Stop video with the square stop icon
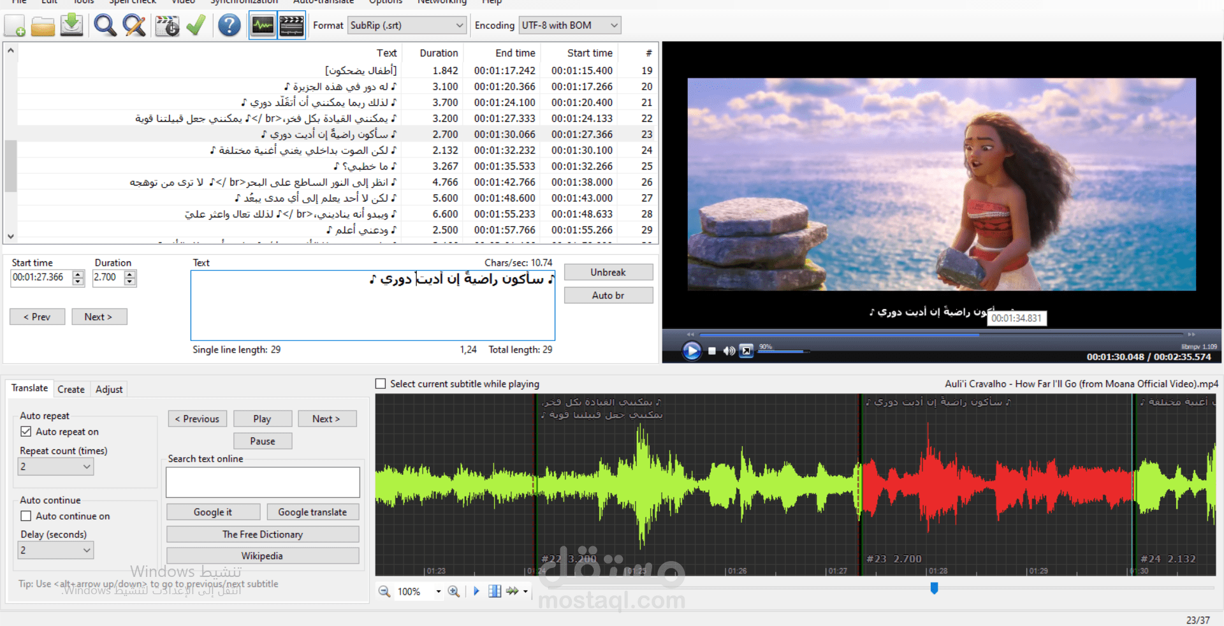1224x626 pixels. 712,351
